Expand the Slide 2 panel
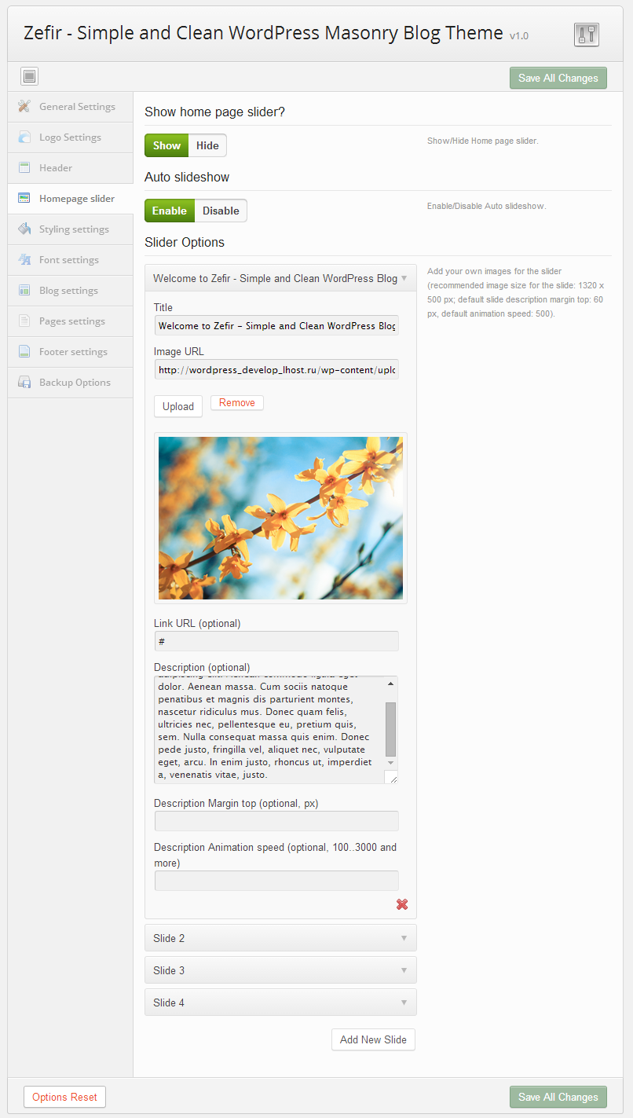 [x=280, y=938]
